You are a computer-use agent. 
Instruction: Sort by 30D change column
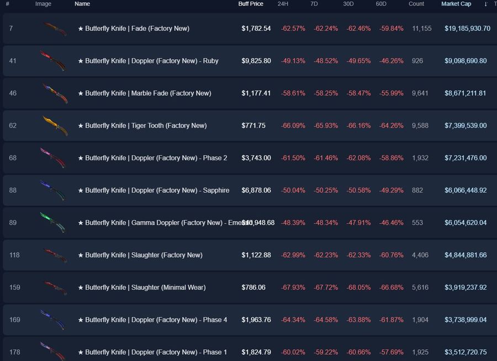tap(348, 4)
